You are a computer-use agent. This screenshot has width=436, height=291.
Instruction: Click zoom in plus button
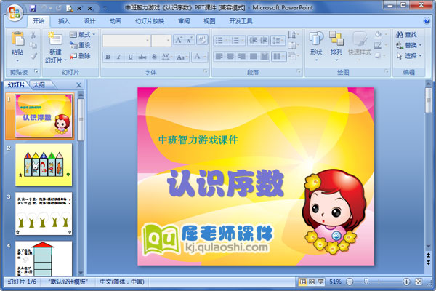coord(406,282)
